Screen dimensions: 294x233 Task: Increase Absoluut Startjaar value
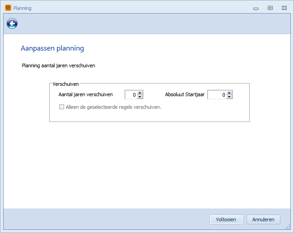coord(229,93)
